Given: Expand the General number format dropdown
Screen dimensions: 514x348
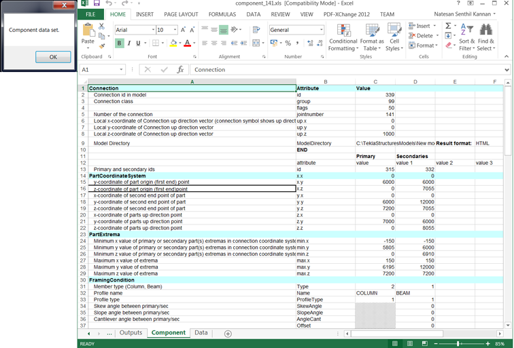Looking at the screenshot, I should point(322,31).
